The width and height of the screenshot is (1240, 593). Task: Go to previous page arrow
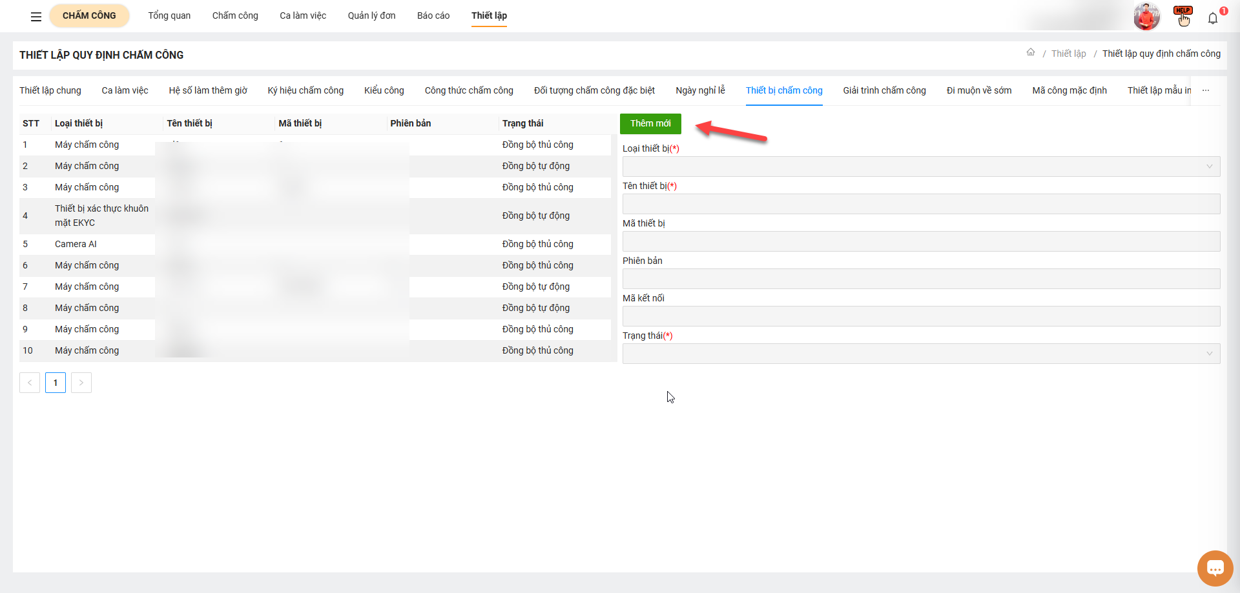coord(30,383)
